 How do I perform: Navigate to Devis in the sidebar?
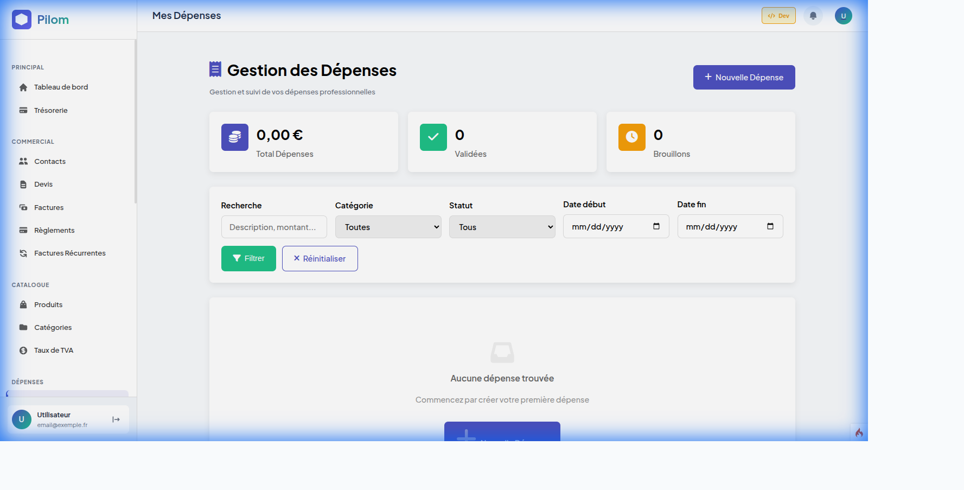tap(43, 184)
